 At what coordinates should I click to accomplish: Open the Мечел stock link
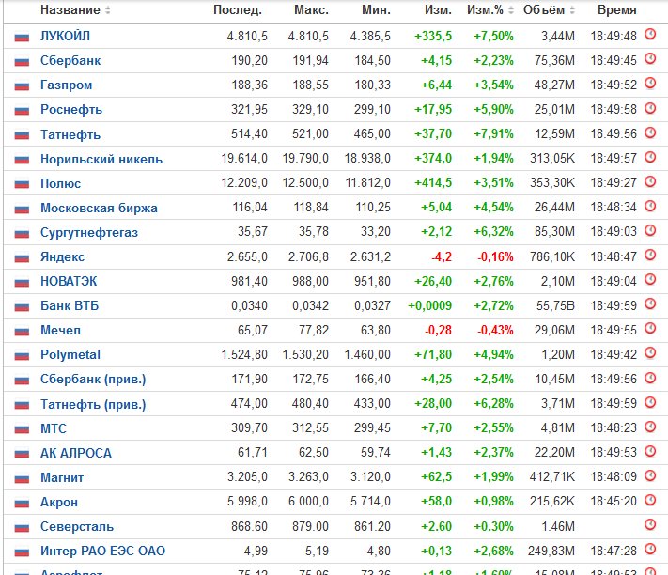pos(60,330)
